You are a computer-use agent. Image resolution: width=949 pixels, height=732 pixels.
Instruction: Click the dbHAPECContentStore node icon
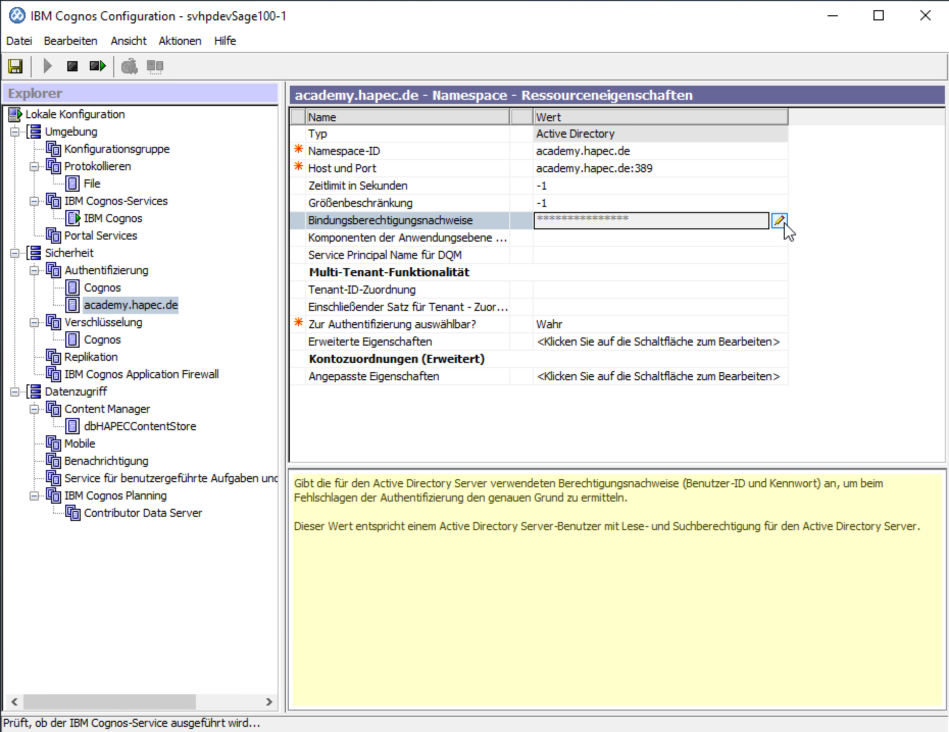[x=73, y=426]
